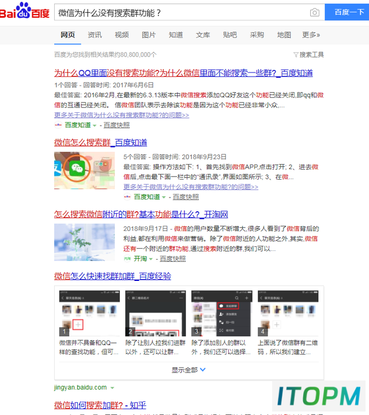Click the Baidu logo

tap(25, 10)
